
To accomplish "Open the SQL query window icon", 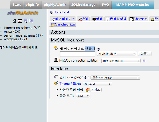I will (x=20, y=21).
